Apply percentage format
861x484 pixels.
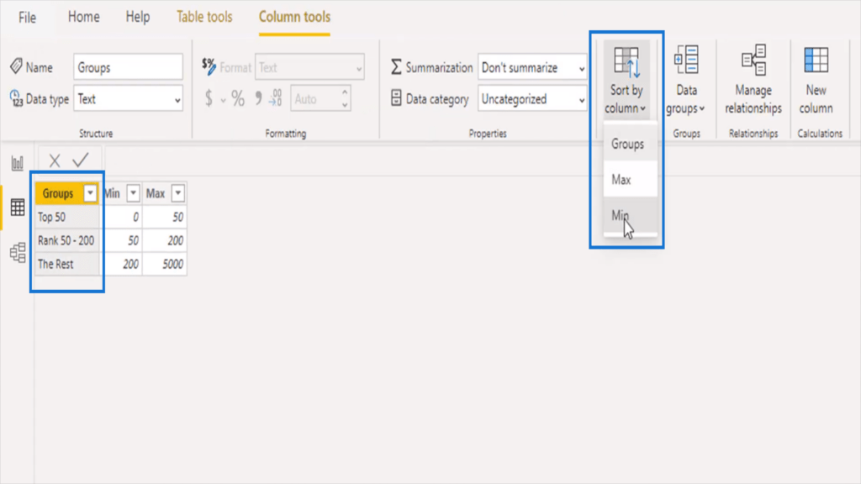coord(238,99)
